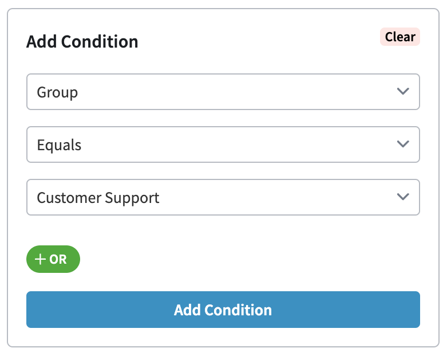Click the chevron next to Customer Support
Image resolution: width=443 pixels, height=352 pixels.
[x=403, y=197]
